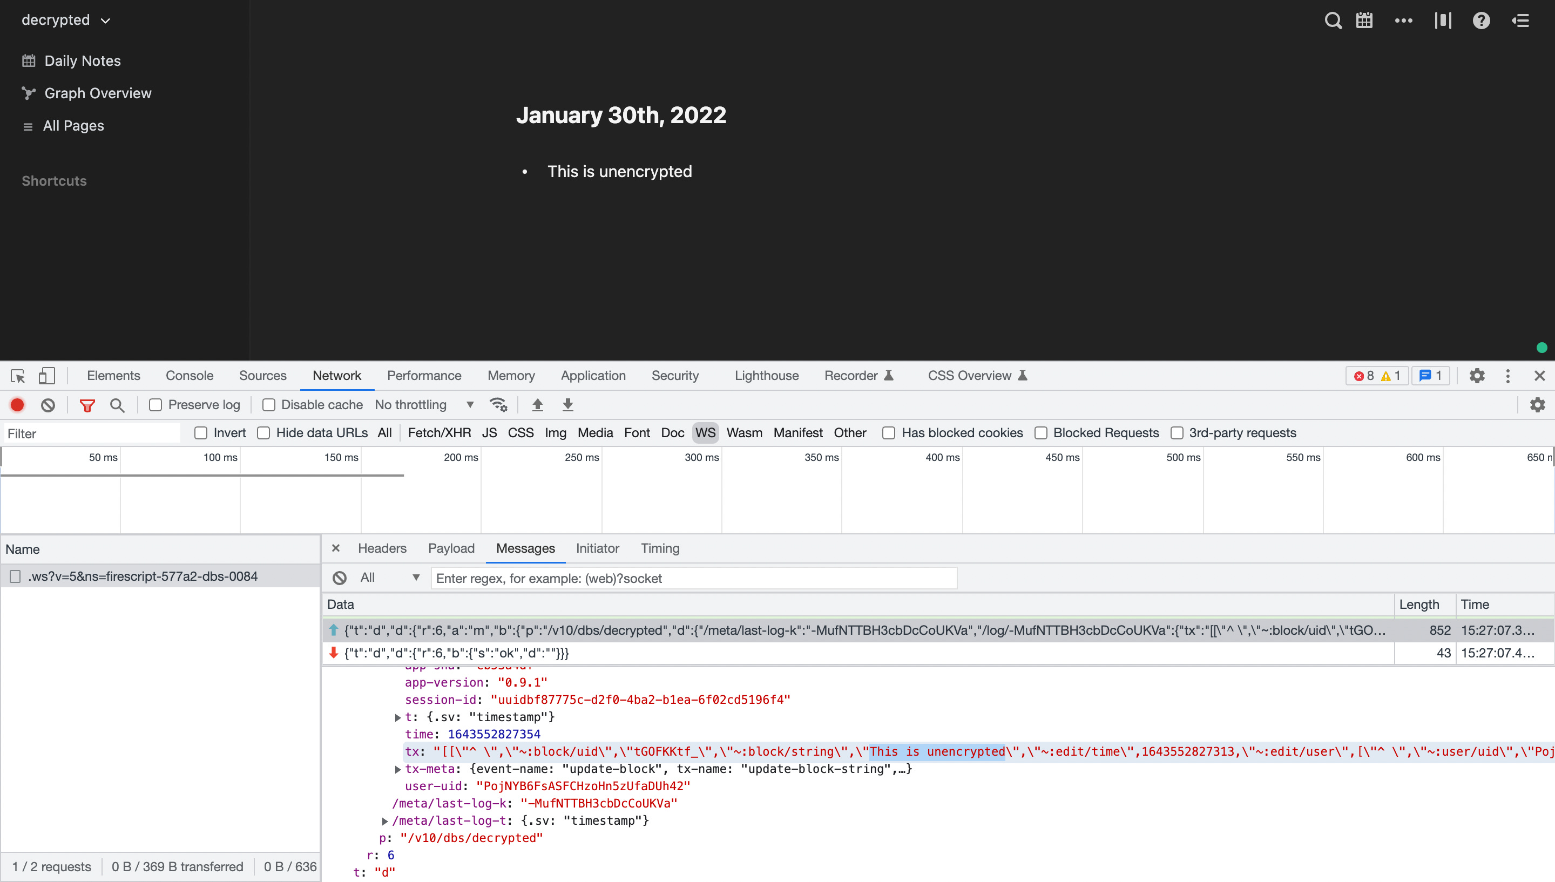Viewport: 1555px width, 882px height.
Task: Filter by Fetch/XHR requests
Action: pos(439,432)
